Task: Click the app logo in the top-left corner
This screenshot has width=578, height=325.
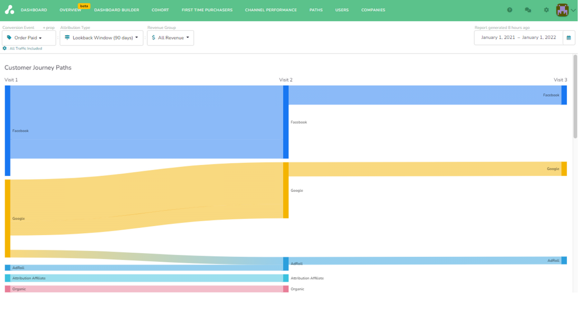Action: (x=9, y=9)
